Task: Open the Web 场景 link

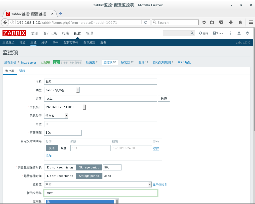Action: 184,62
